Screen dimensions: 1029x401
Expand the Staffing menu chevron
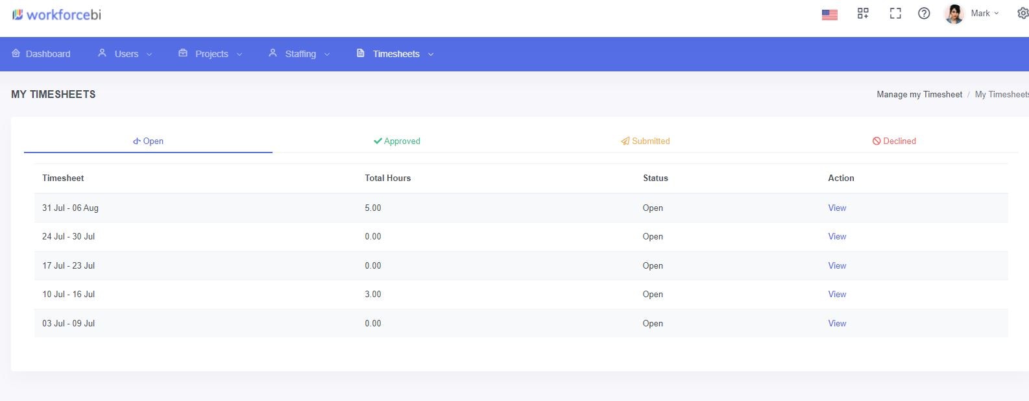pyautogui.click(x=327, y=55)
